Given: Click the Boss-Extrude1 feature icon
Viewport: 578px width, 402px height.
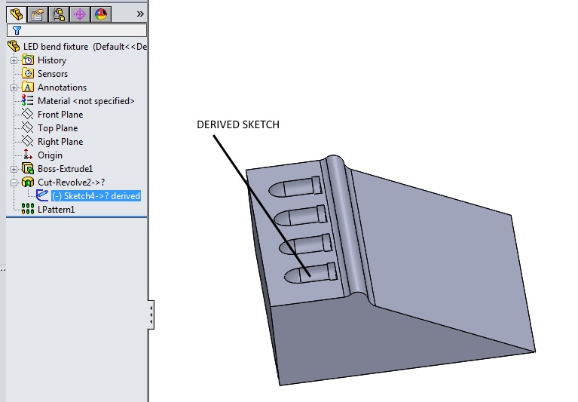Looking at the screenshot, I should click(28, 169).
